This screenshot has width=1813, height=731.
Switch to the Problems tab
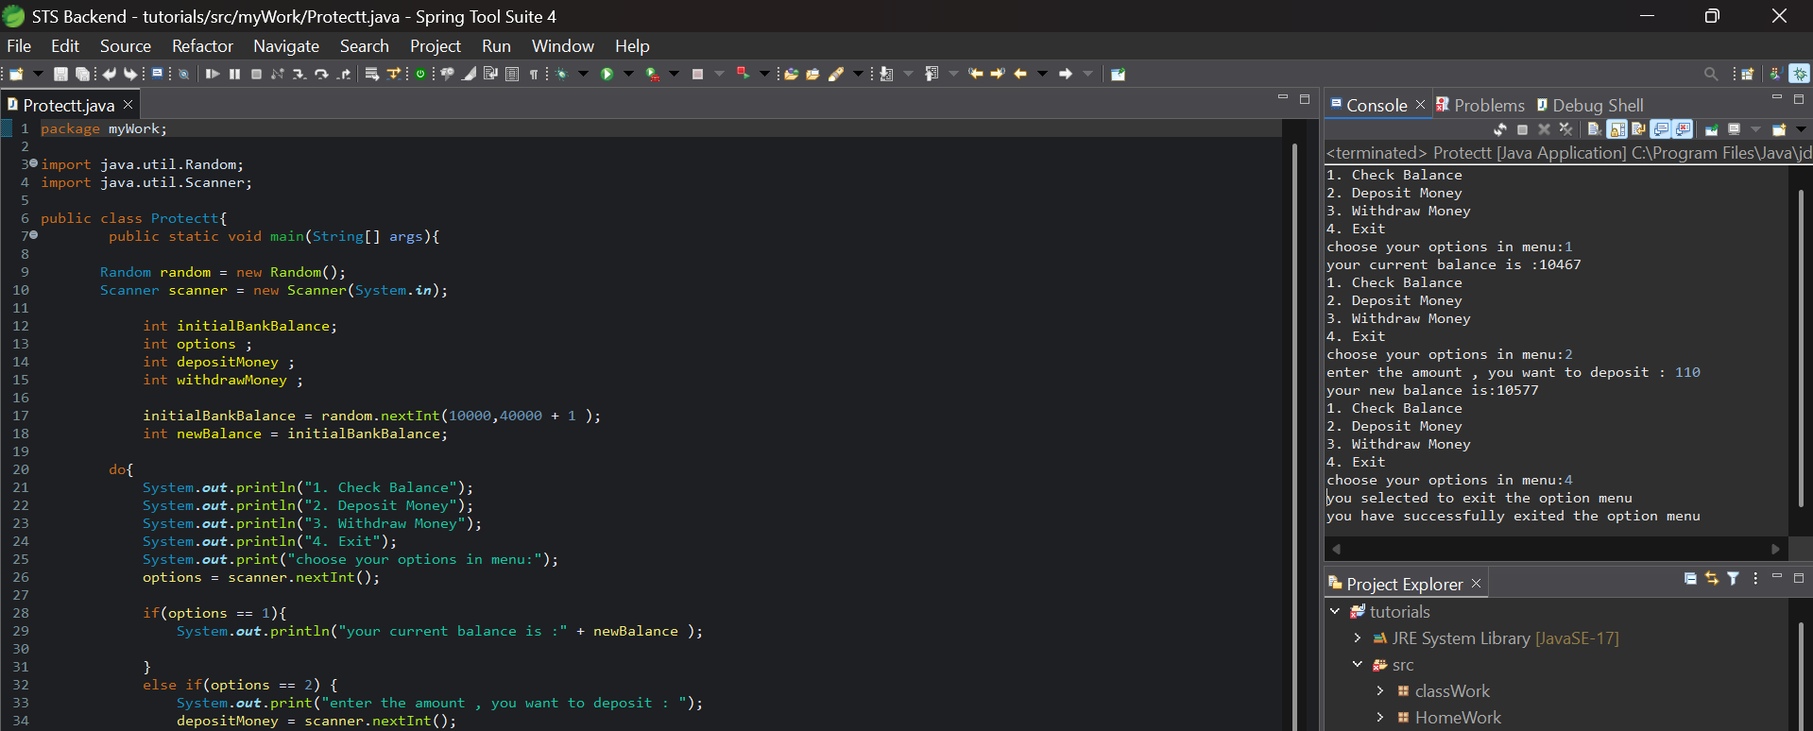[x=1488, y=106]
